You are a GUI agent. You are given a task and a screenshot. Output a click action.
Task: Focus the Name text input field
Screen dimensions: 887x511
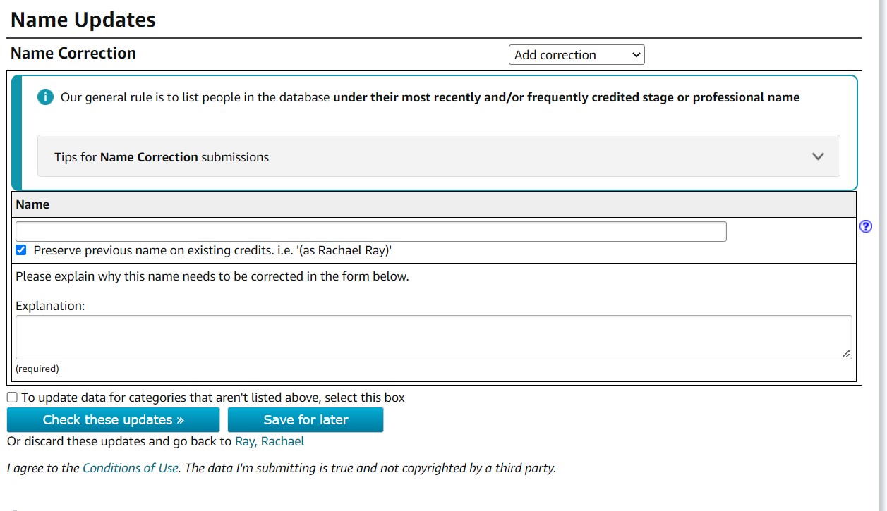coord(370,232)
